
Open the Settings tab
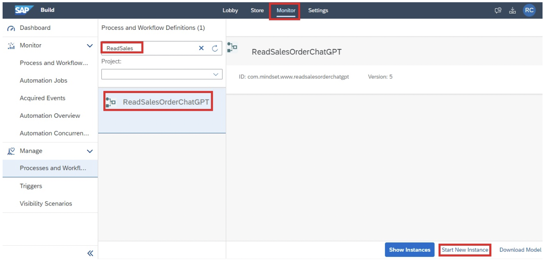pyautogui.click(x=318, y=10)
